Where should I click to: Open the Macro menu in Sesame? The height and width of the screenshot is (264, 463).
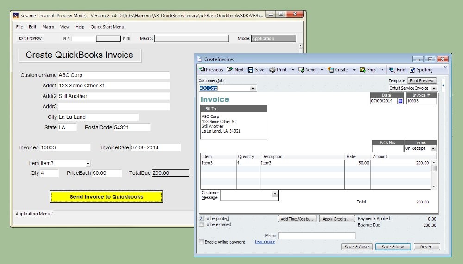click(x=48, y=27)
